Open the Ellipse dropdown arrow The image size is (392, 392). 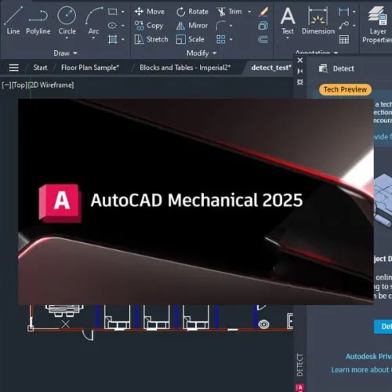coord(123,25)
